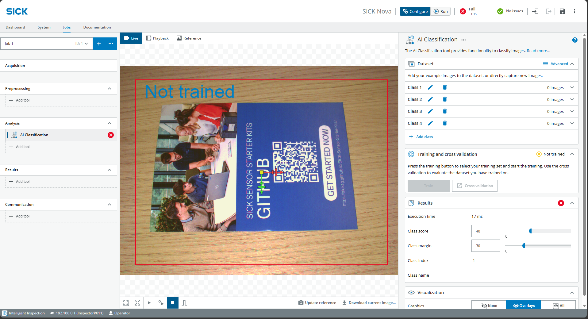Click the SICK logo

pyautogui.click(x=17, y=11)
